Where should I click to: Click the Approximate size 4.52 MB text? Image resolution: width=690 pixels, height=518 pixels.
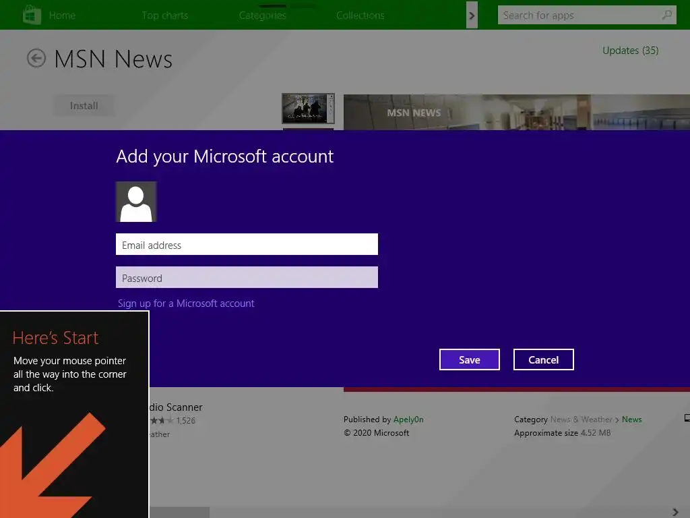[563, 433]
